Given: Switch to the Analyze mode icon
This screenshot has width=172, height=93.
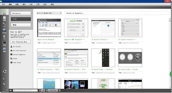Looking at the screenshot, I should pyautogui.click(x=4, y=43).
